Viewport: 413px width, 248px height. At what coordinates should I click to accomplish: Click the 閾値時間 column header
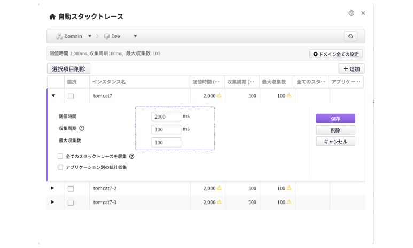(207, 82)
